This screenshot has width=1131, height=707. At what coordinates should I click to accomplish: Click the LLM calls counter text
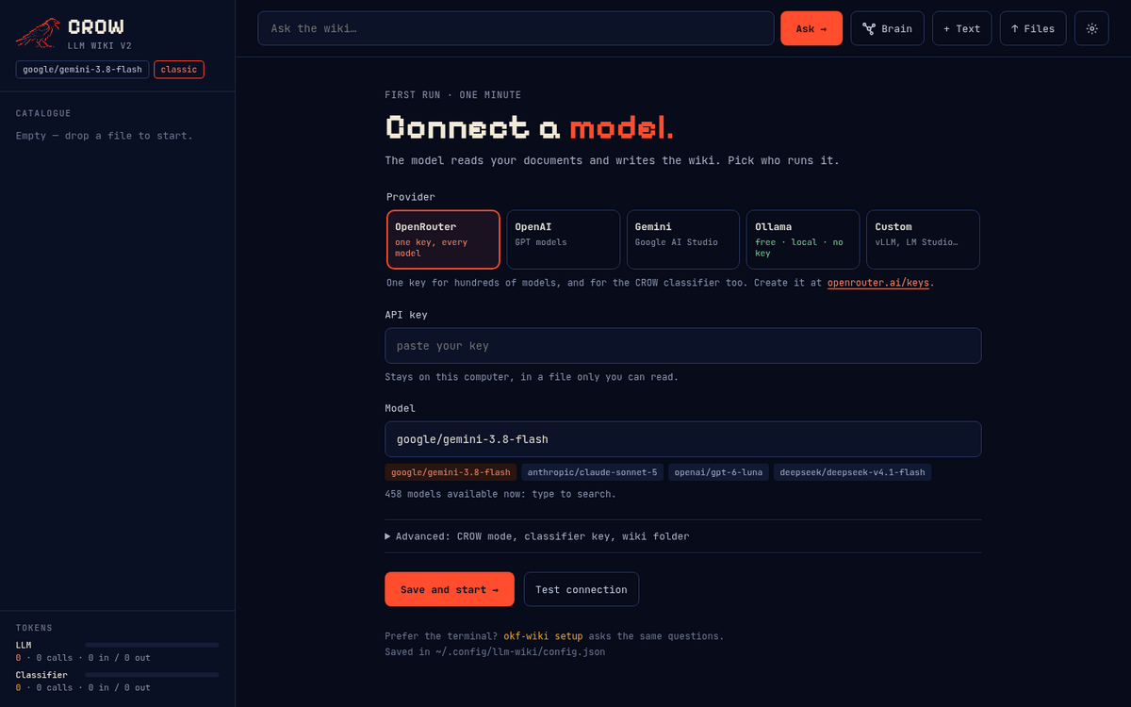83,658
